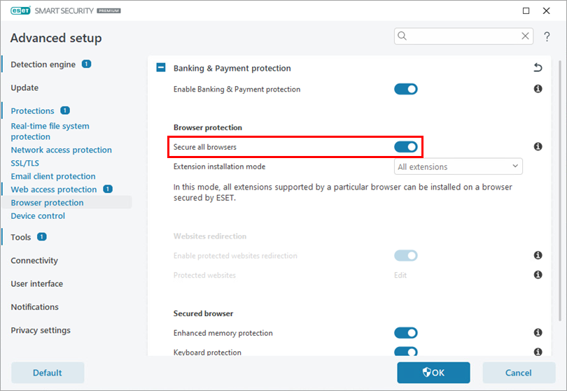Collapse the Banking & Payment protection section

tap(161, 68)
